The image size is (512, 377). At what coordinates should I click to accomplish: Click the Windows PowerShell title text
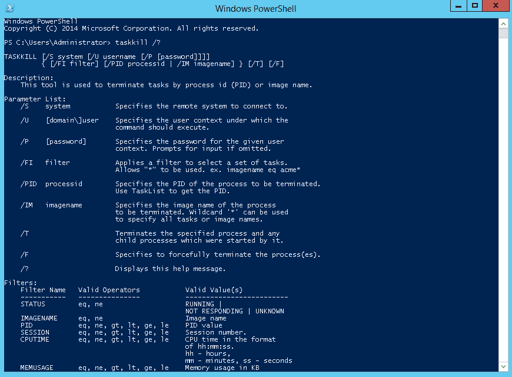(255, 8)
